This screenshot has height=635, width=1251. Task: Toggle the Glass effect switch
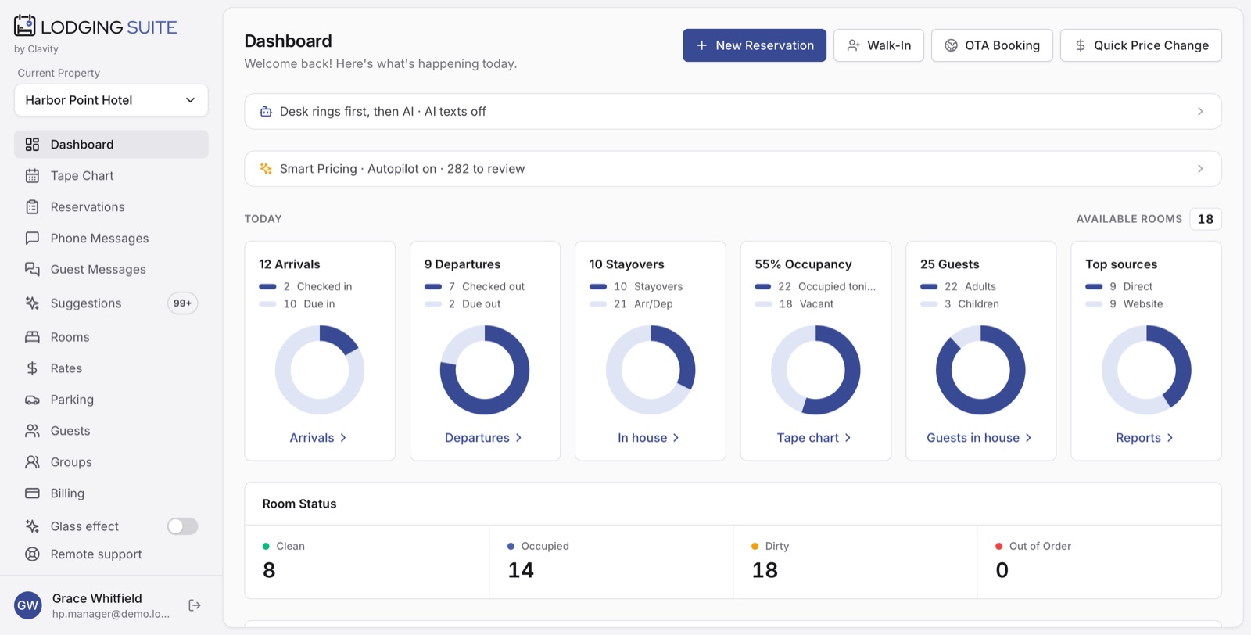pyautogui.click(x=182, y=526)
